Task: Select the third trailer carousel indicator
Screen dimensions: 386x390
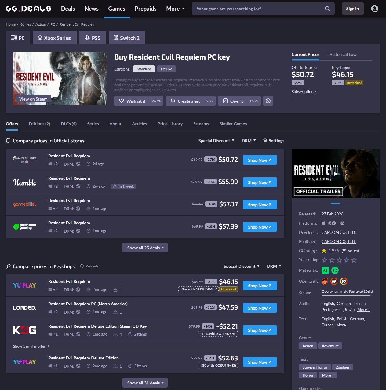Action: click(360, 204)
